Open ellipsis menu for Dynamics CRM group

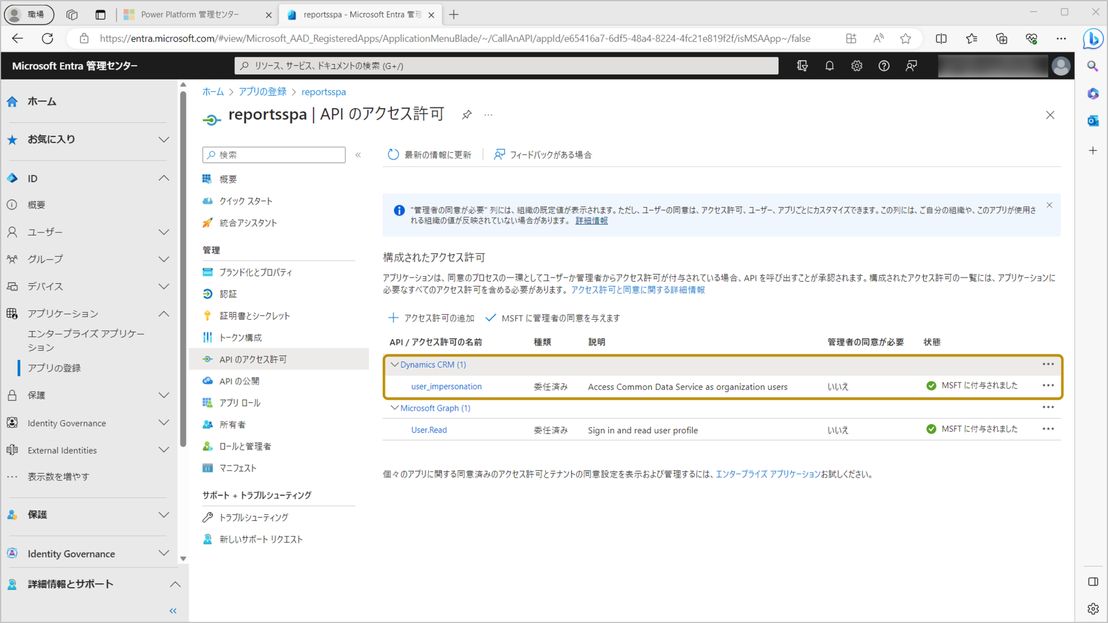point(1048,364)
